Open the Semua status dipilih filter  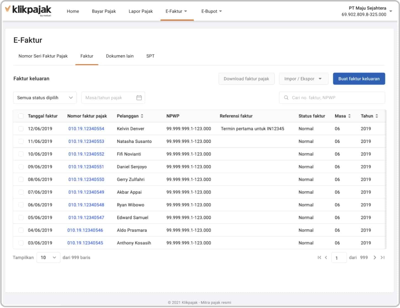(45, 97)
